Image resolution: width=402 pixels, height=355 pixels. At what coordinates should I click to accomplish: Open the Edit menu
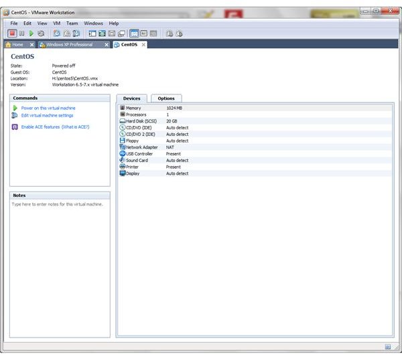coord(27,23)
